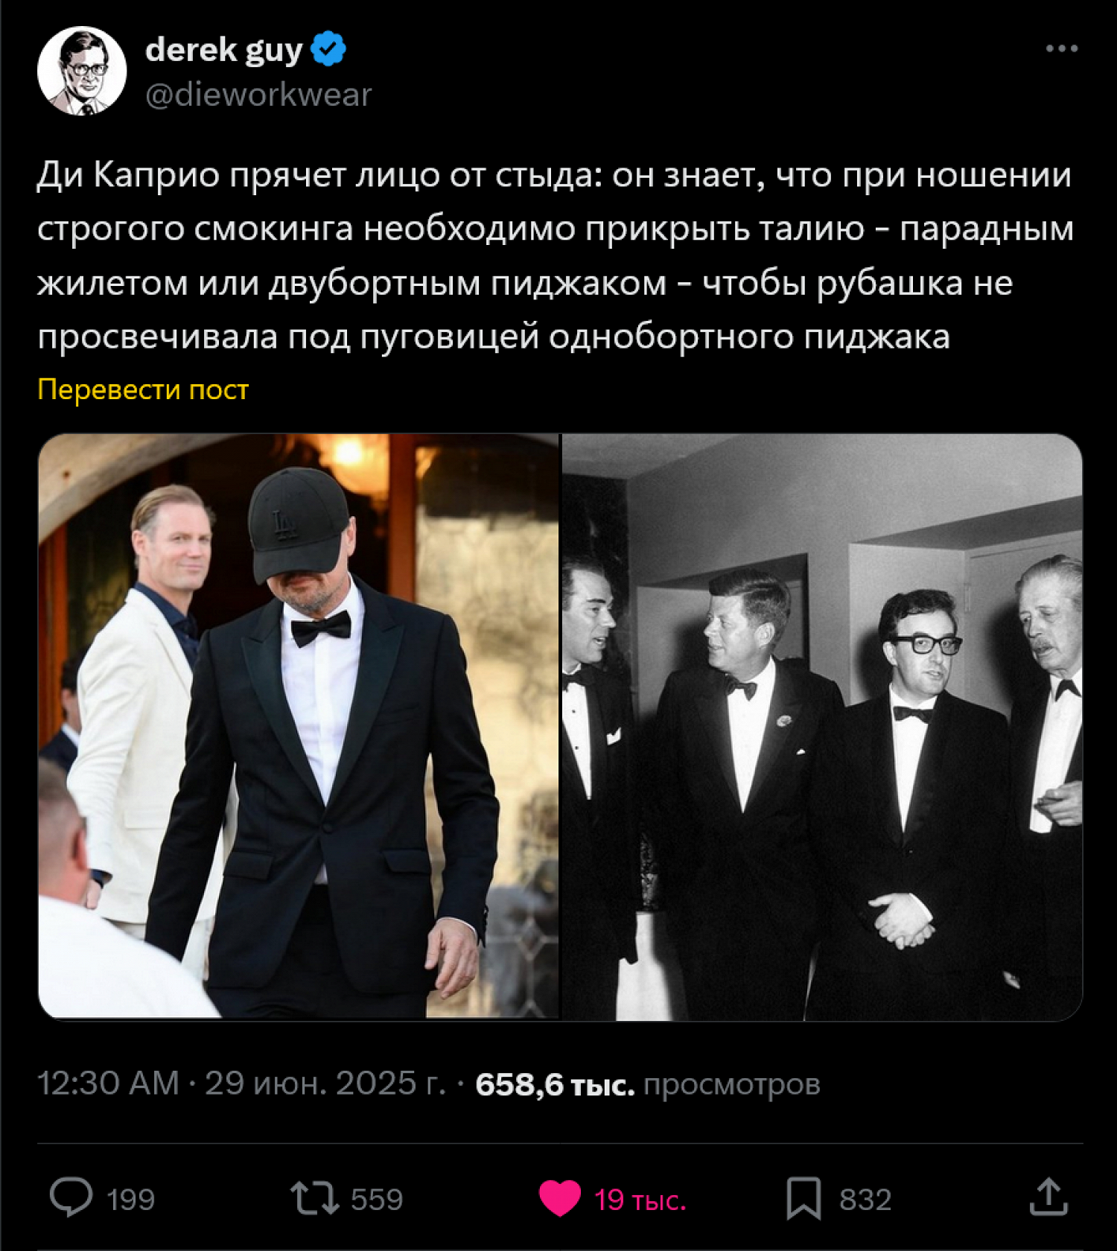Open the right black-and-white tuxedo photo
This screenshot has width=1117, height=1251.
822,726
